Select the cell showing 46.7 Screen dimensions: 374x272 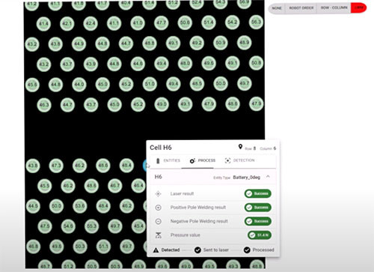(x=115, y=186)
